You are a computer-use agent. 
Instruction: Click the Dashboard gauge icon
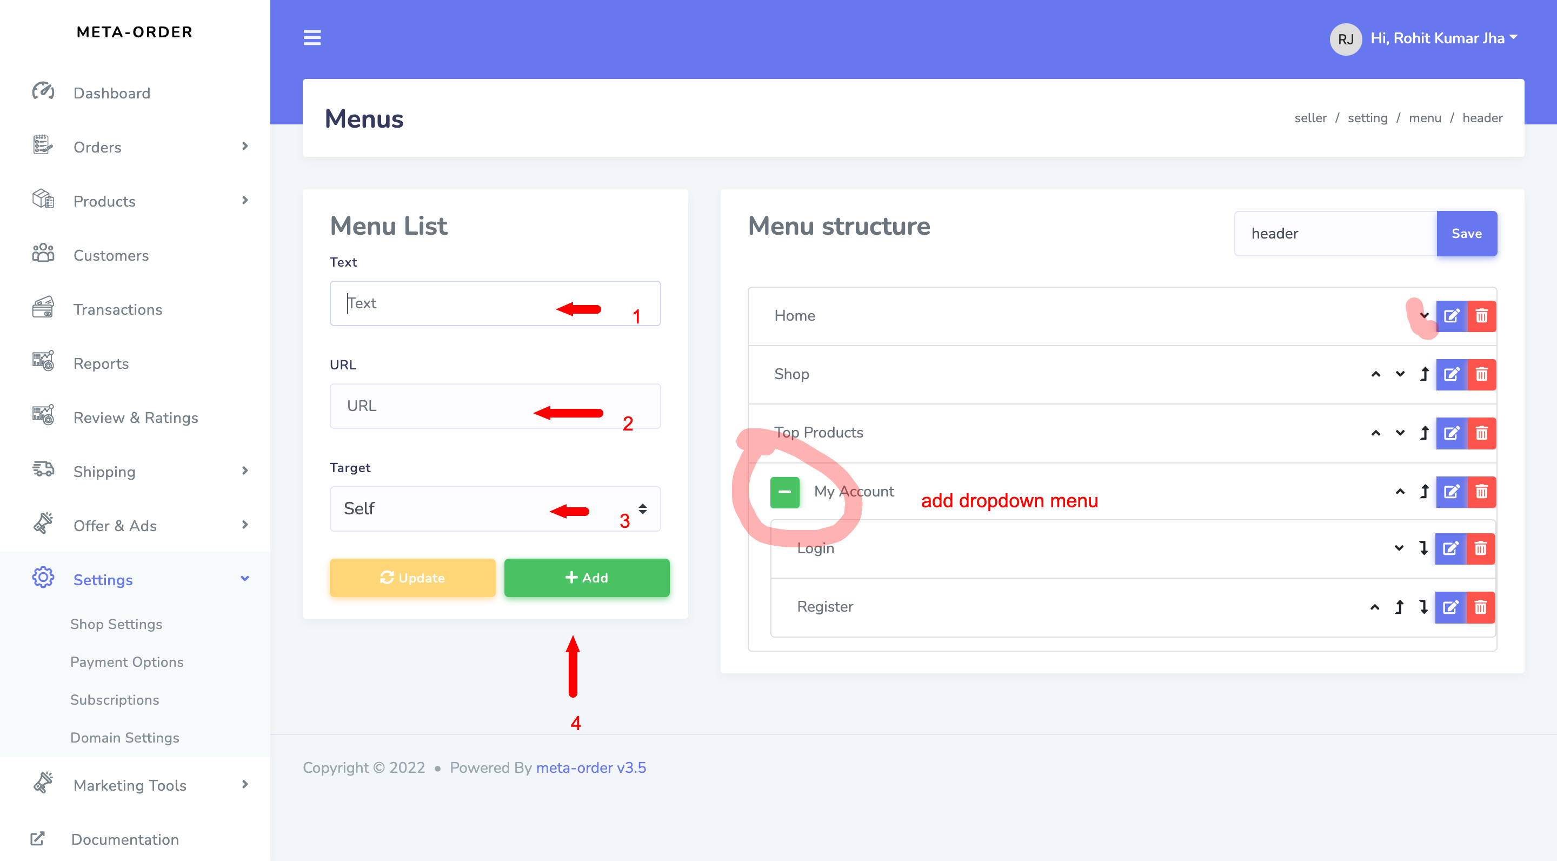tap(43, 92)
